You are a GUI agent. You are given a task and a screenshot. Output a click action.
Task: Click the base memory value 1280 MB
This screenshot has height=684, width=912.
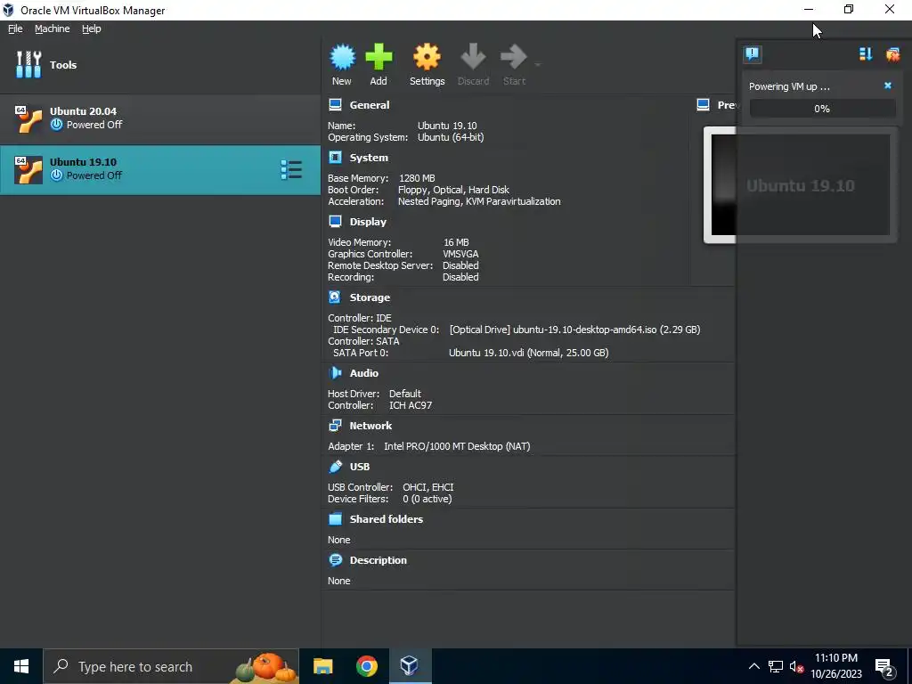pos(417,178)
